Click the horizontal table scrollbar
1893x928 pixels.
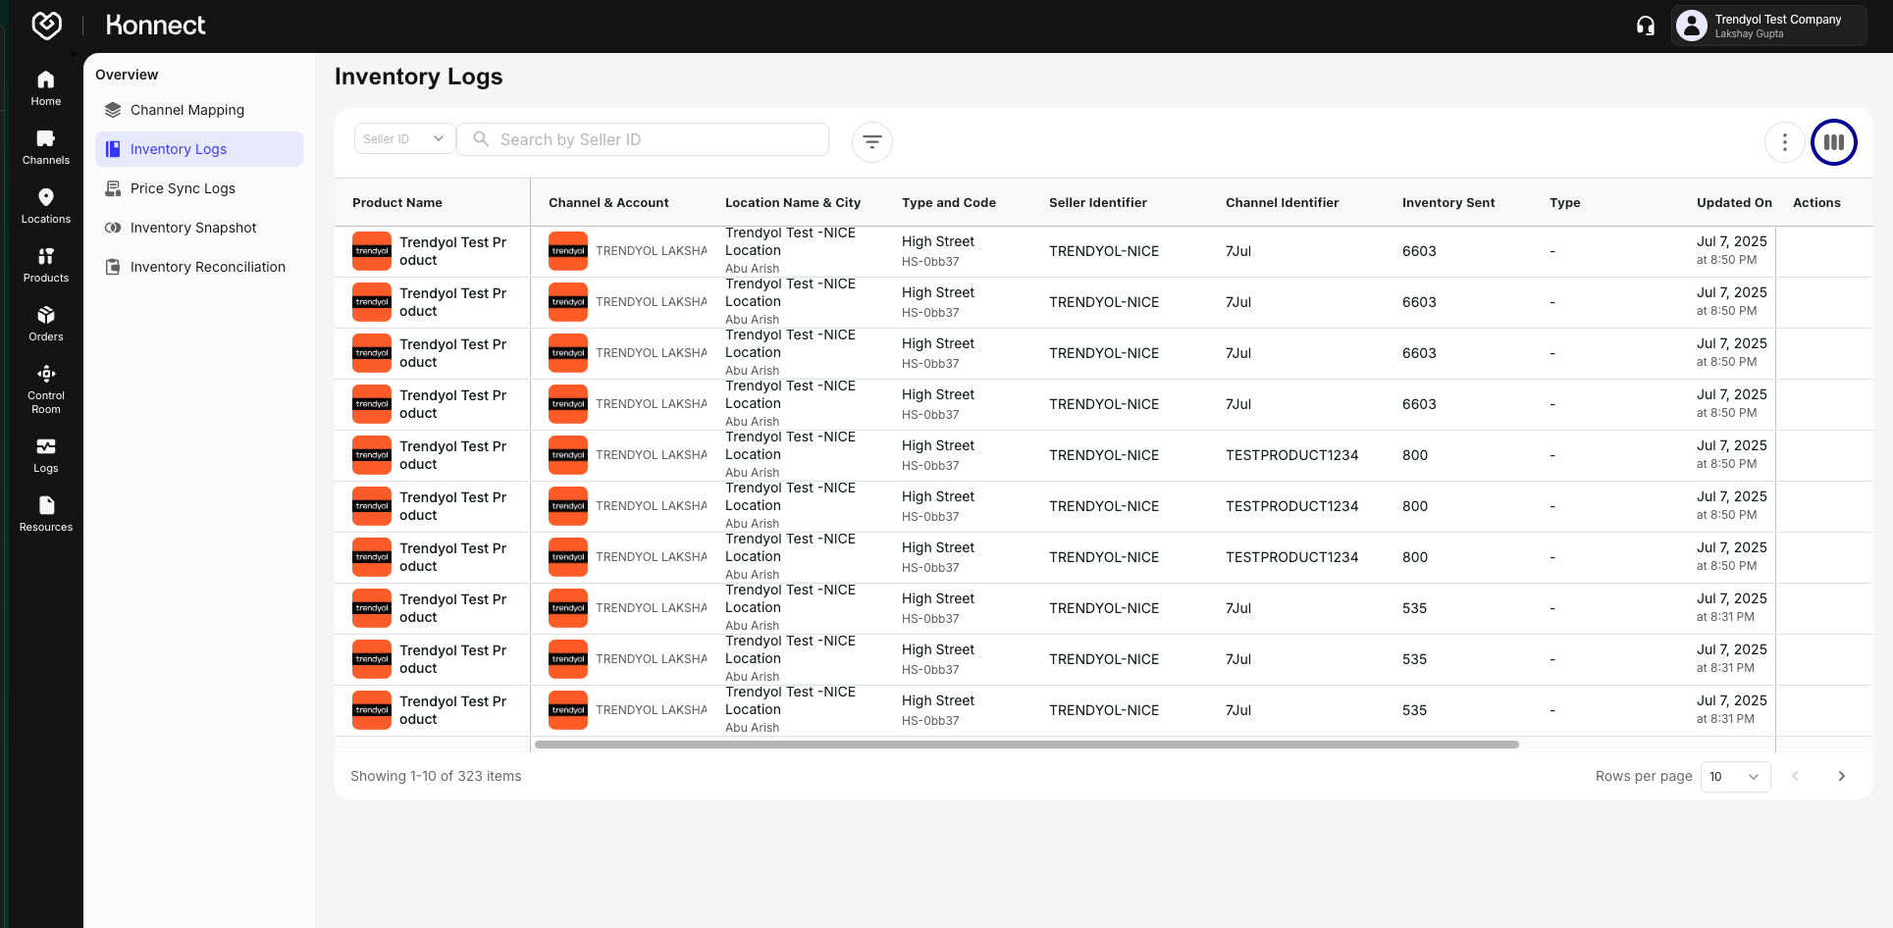pyautogui.click(x=1026, y=745)
